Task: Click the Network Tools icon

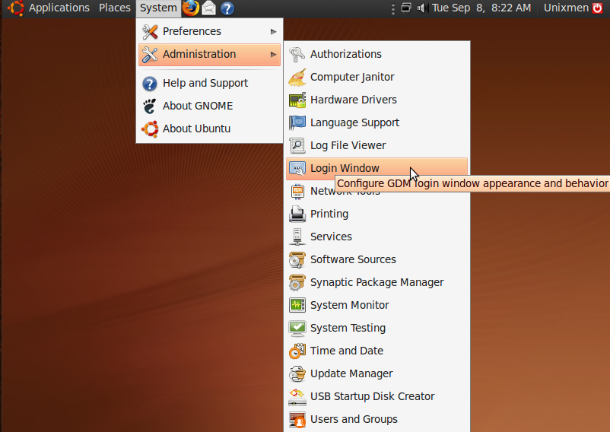Action: tap(297, 192)
